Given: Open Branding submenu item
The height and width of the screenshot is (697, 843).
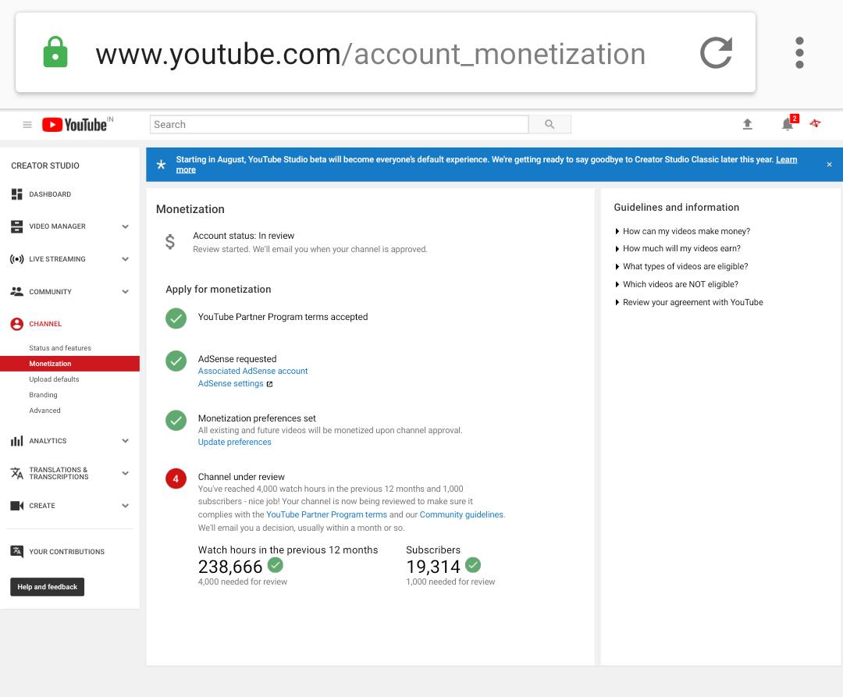Looking at the screenshot, I should tap(43, 394).
